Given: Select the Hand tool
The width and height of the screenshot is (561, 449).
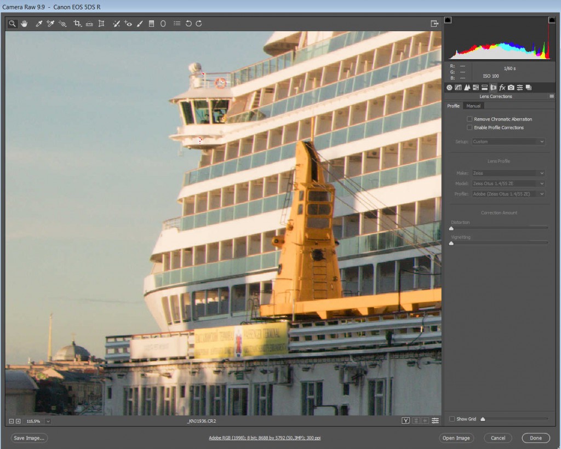Looking at the screenshot, I should click(24, 24).
